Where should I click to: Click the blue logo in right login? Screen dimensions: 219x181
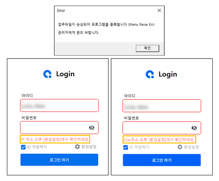150,74
